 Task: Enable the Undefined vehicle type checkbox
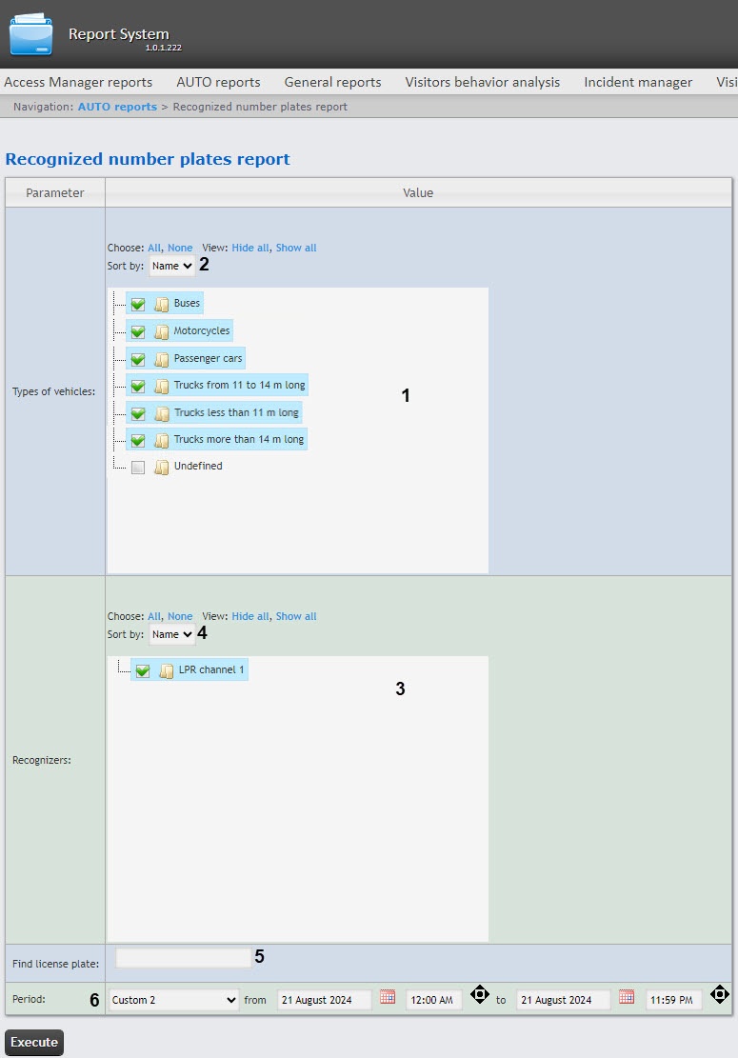click(x=138, y=467)
